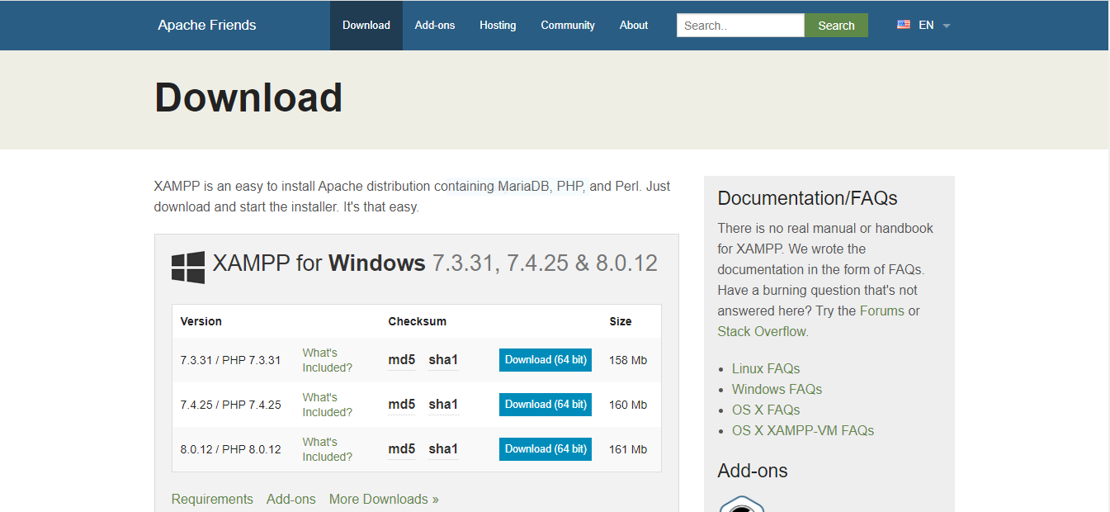Click the US flag language icon
1110x512 pixels.
pyautogui.click(x=904, y=25)
